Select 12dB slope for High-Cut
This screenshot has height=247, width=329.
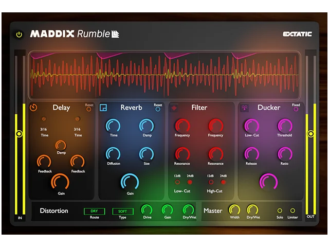(211, 182)
